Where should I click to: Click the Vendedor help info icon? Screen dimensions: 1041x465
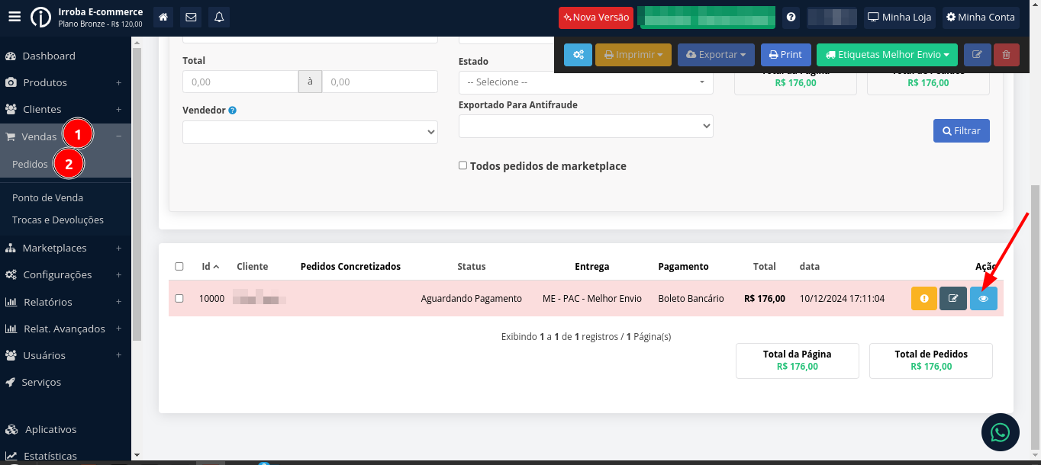(233, 111)
